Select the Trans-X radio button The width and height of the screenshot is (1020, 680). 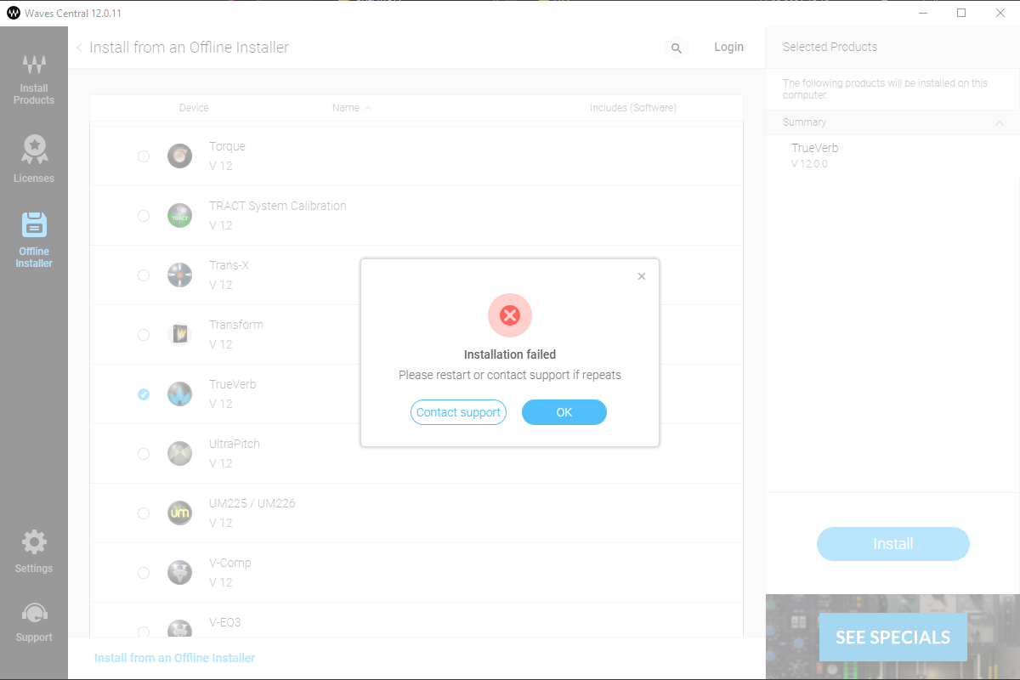(144, 275)
